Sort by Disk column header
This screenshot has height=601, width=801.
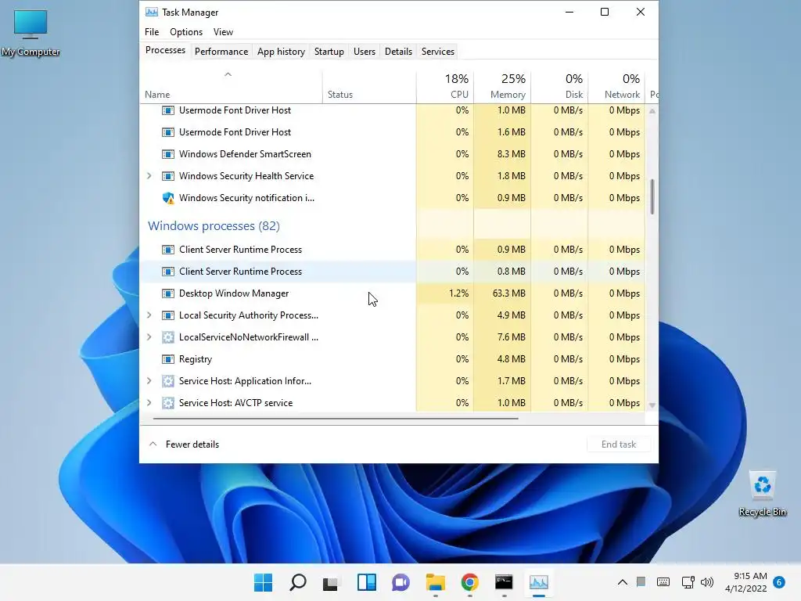[559, 87]
